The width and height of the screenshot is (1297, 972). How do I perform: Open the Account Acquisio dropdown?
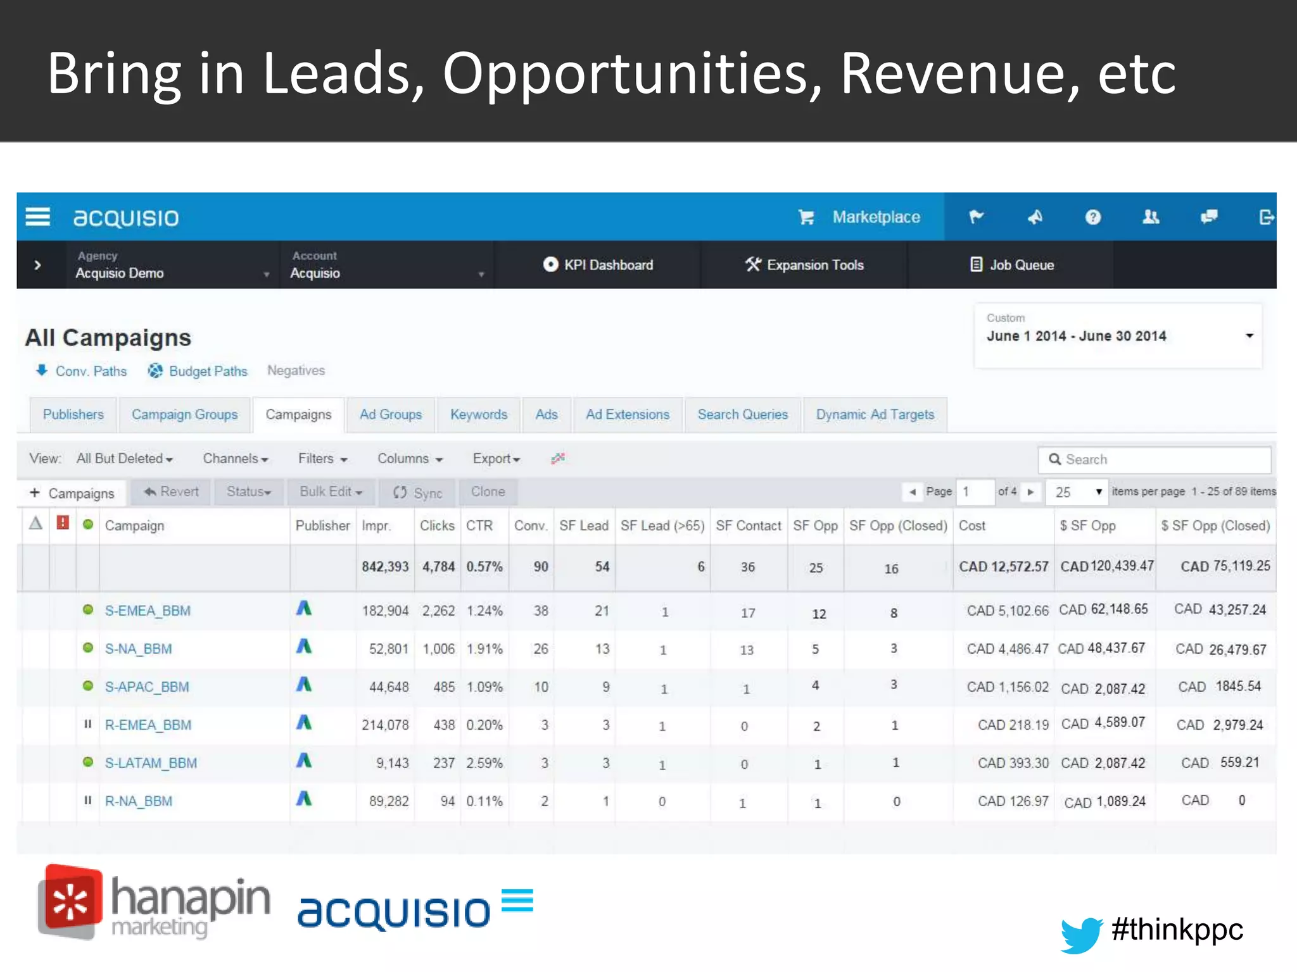[x=387, y=265]
